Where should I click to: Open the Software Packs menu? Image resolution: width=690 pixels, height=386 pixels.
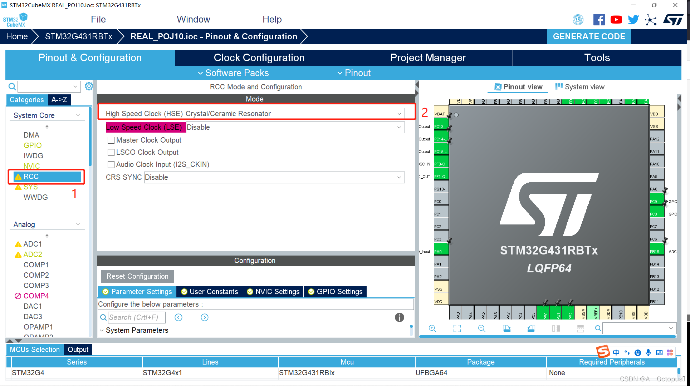233,73
